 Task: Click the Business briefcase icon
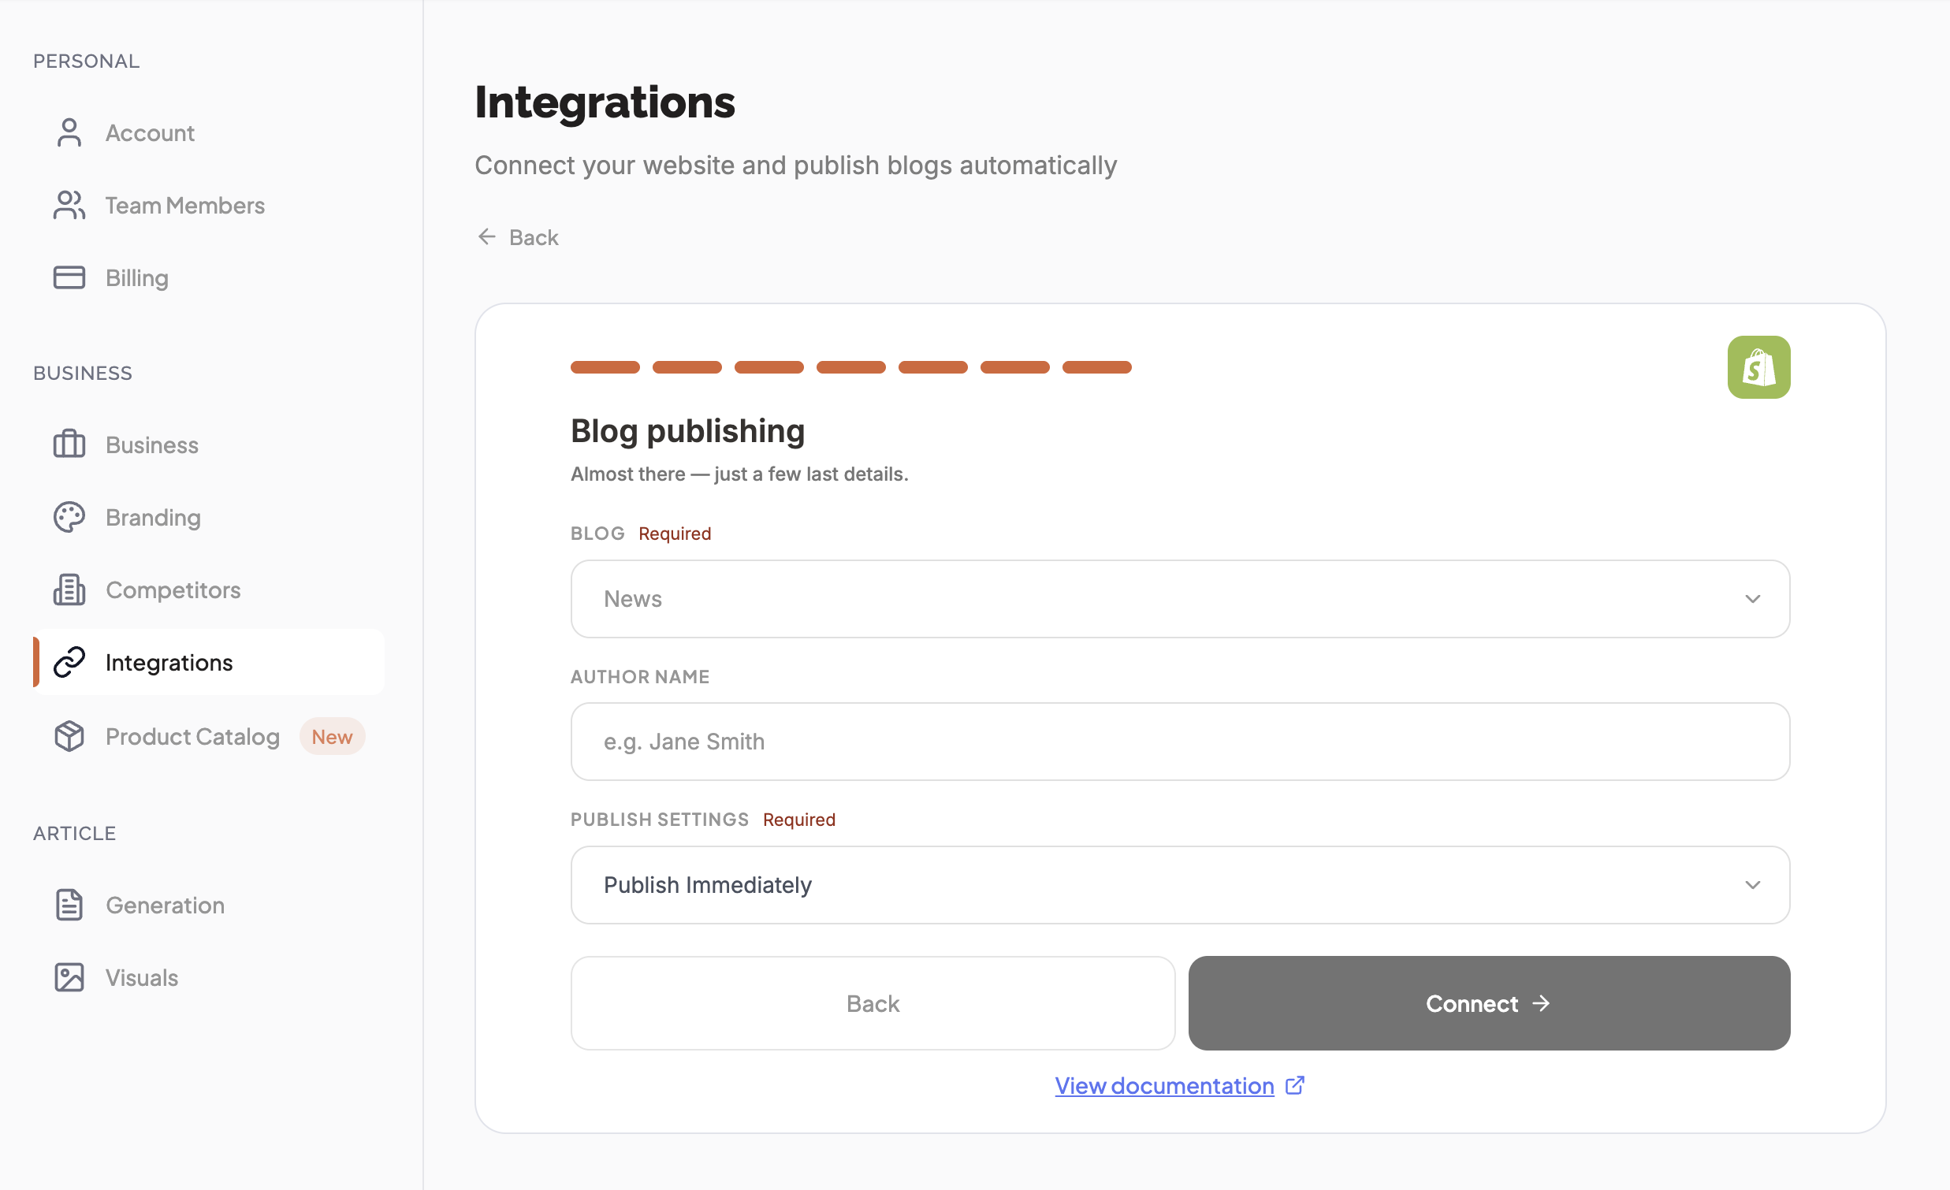click(69, 444)
